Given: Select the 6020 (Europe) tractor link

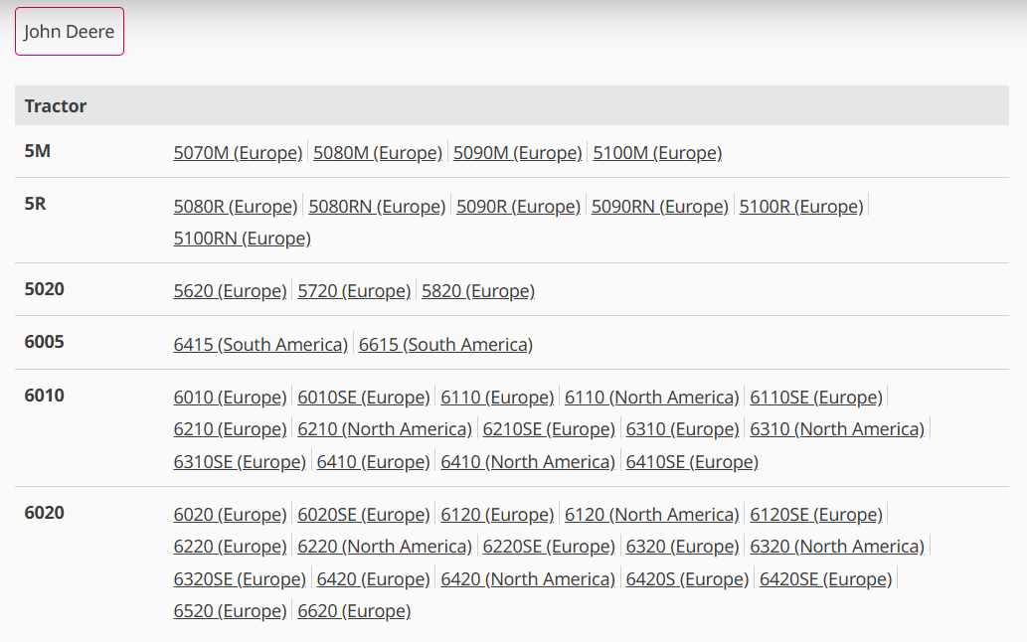Looking at the screenshot, I should 230,515.
